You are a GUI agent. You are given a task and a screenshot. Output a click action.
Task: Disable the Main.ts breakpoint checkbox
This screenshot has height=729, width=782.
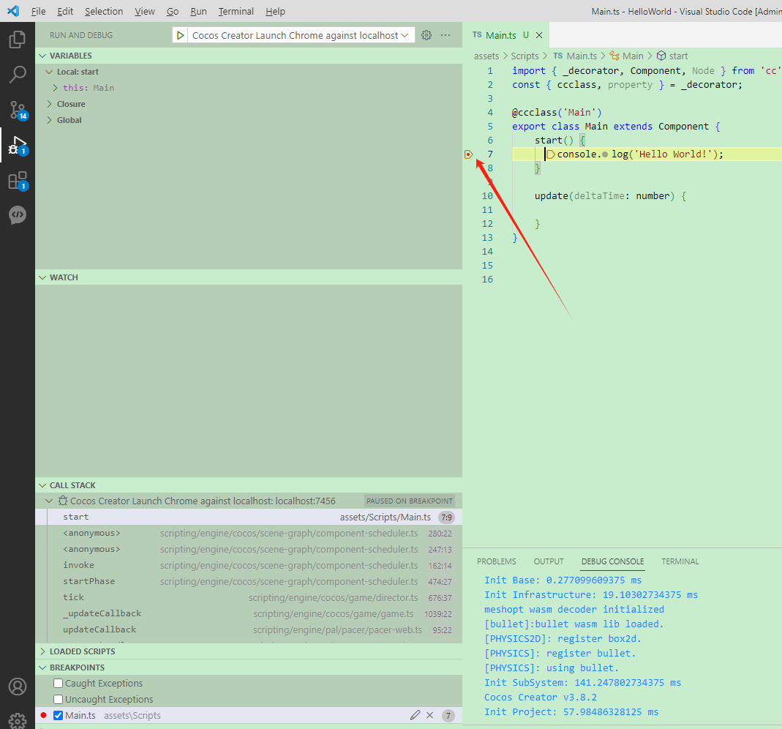tap(59, 715)
